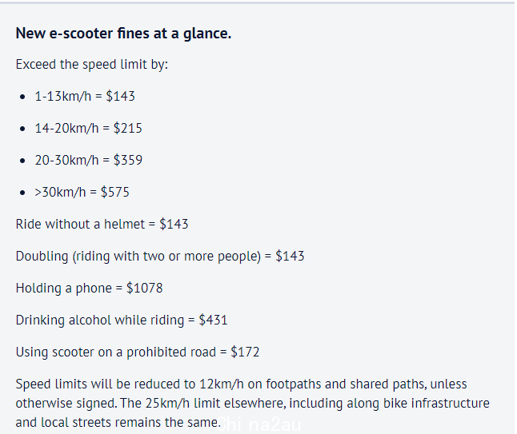Click the China2au watermark text

[x=258, y=424]
